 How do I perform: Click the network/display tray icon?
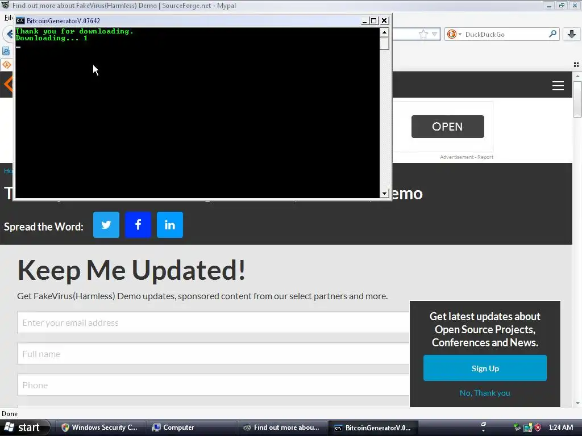click(x=528, y=427)
